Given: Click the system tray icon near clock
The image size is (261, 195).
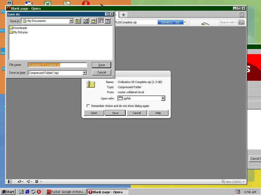Looking at the screenshot, I should pos(238,192).
